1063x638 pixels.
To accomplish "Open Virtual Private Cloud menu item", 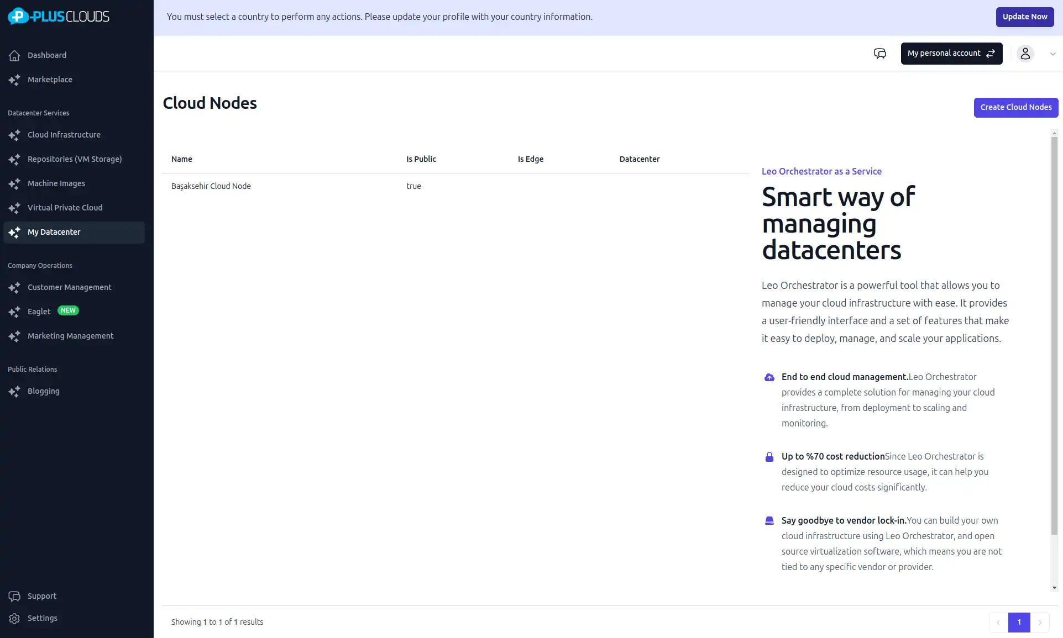I will pos(65,208).
